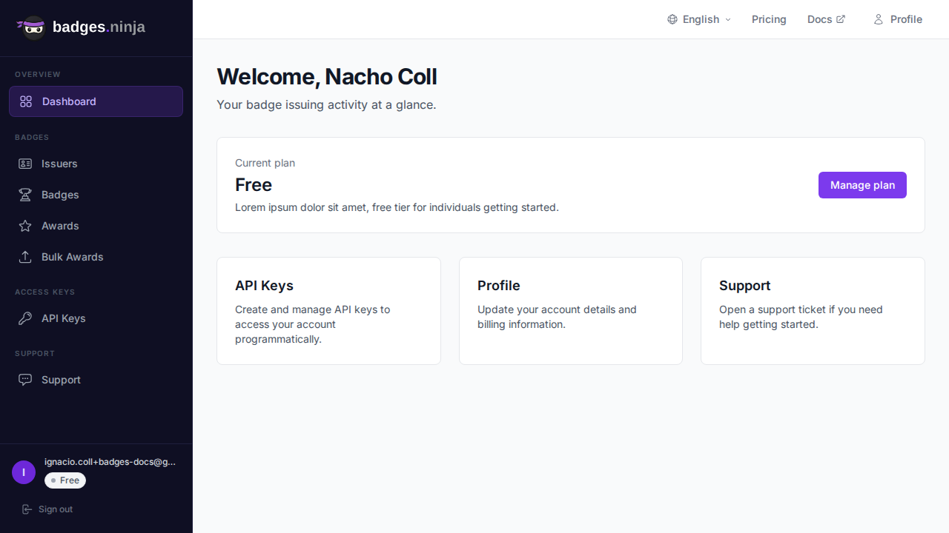Open the English language dropdown

point(699,19)
